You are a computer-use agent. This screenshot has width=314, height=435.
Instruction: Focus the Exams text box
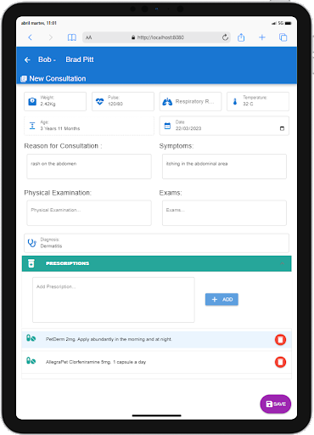point(224,213)
